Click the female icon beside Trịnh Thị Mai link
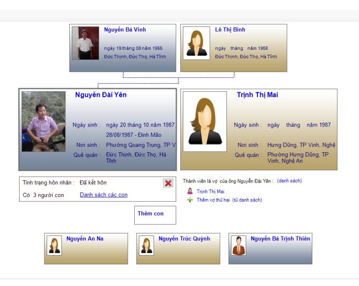 [x=190, y=191]
